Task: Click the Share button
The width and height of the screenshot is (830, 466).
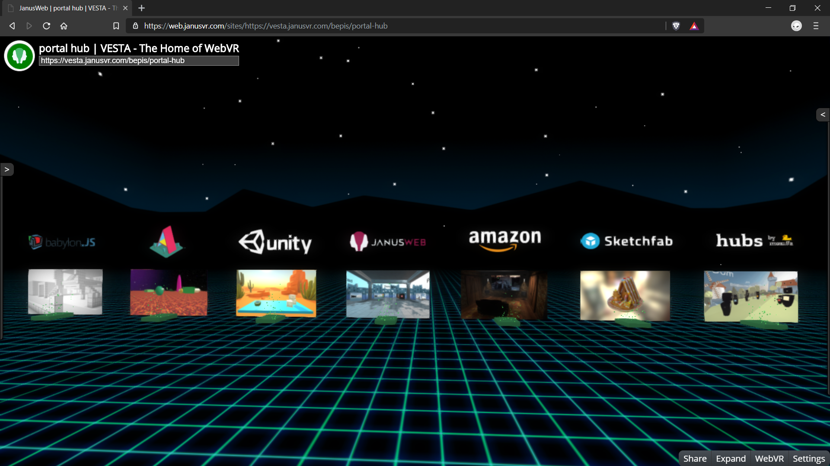Action: [x=695, y=458]
